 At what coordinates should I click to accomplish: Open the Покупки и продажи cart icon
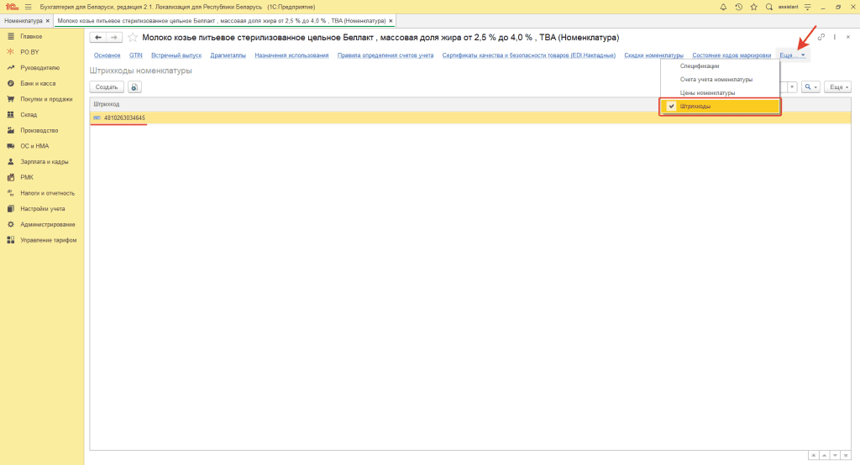pyautogui.click(x=10, y=99)
